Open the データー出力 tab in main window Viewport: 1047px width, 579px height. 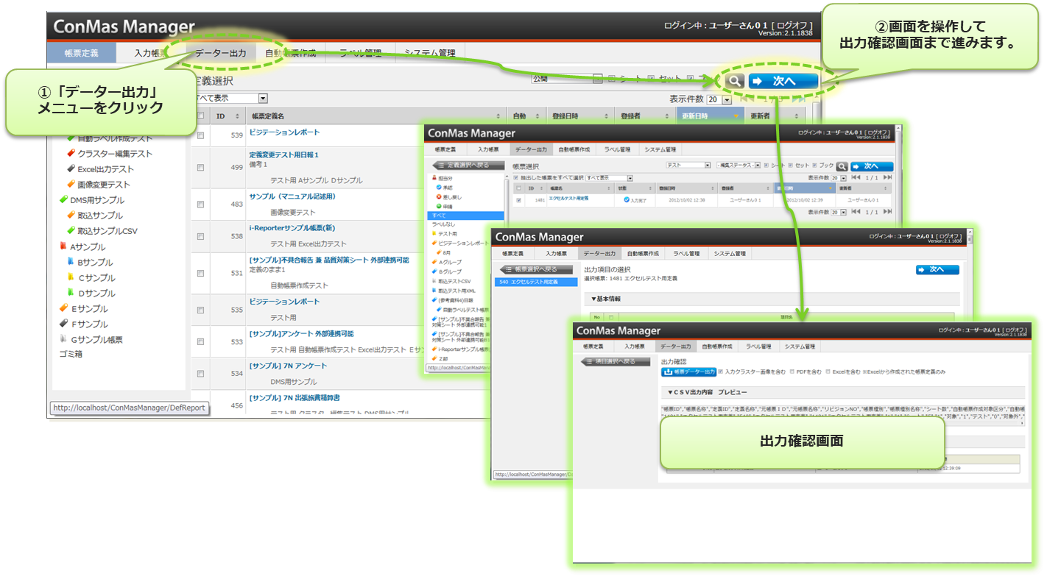[x=220, y=53]
